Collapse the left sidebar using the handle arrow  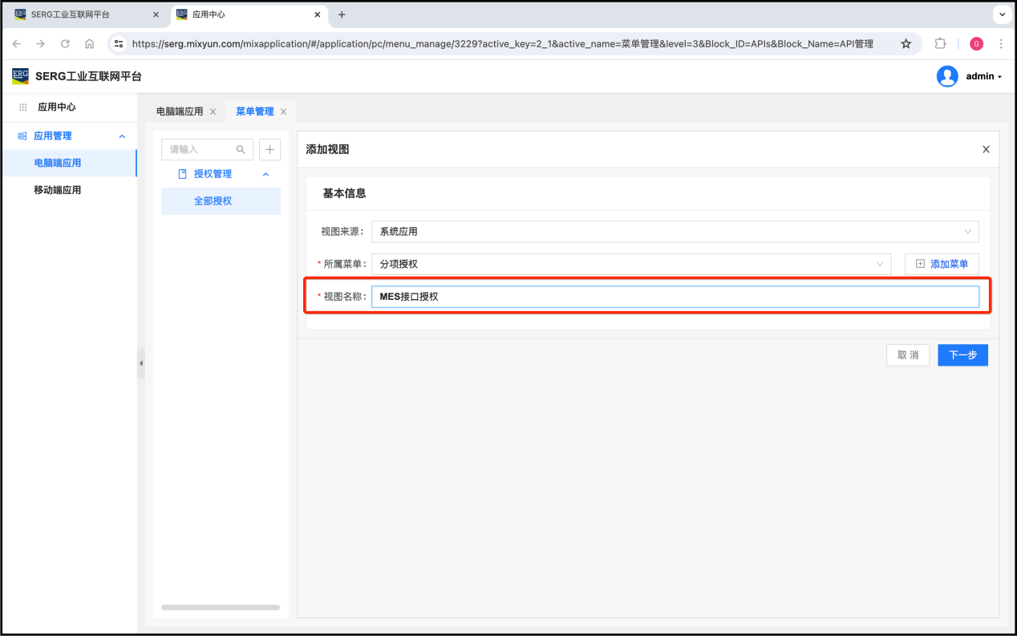click(141, 363)
